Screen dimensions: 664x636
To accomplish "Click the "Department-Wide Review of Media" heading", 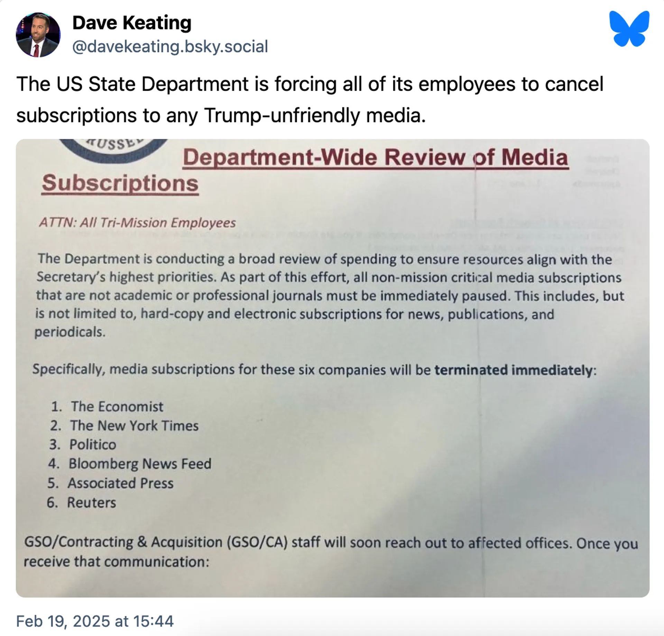I will point(375,158).
